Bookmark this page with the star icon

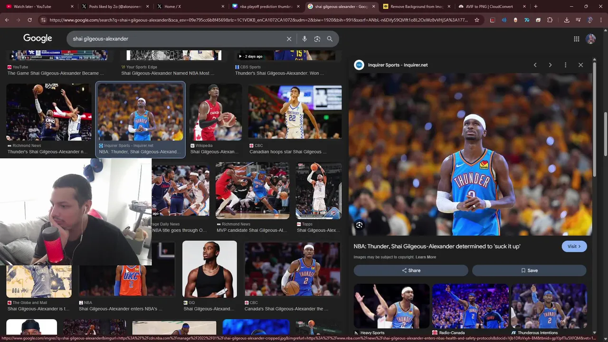pyautogui.click(x=477, y=20)
